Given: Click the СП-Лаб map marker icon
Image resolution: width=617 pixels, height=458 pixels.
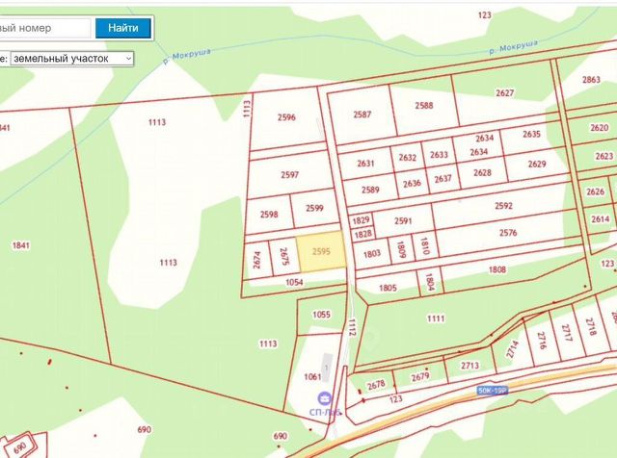Looking at the screenshot, I should pyautogui.click(x=324, y=398).
